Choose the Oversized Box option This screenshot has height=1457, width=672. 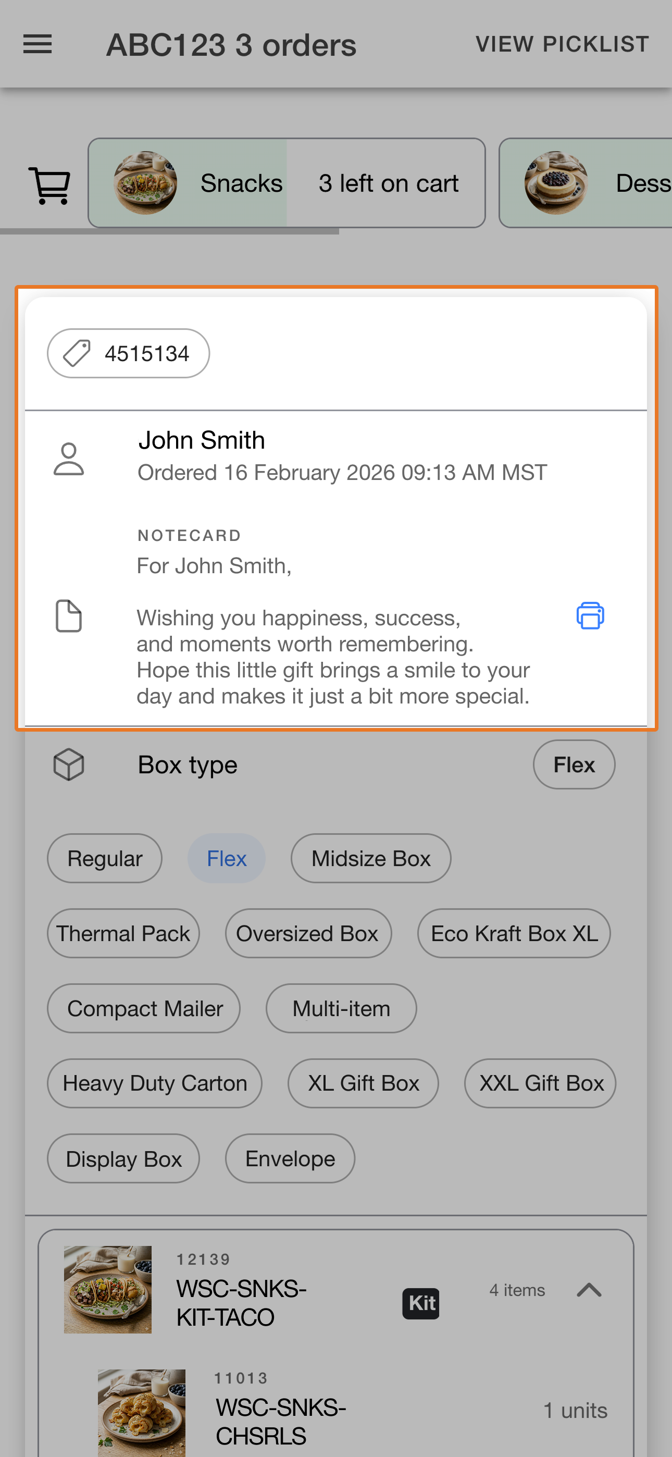308,933
